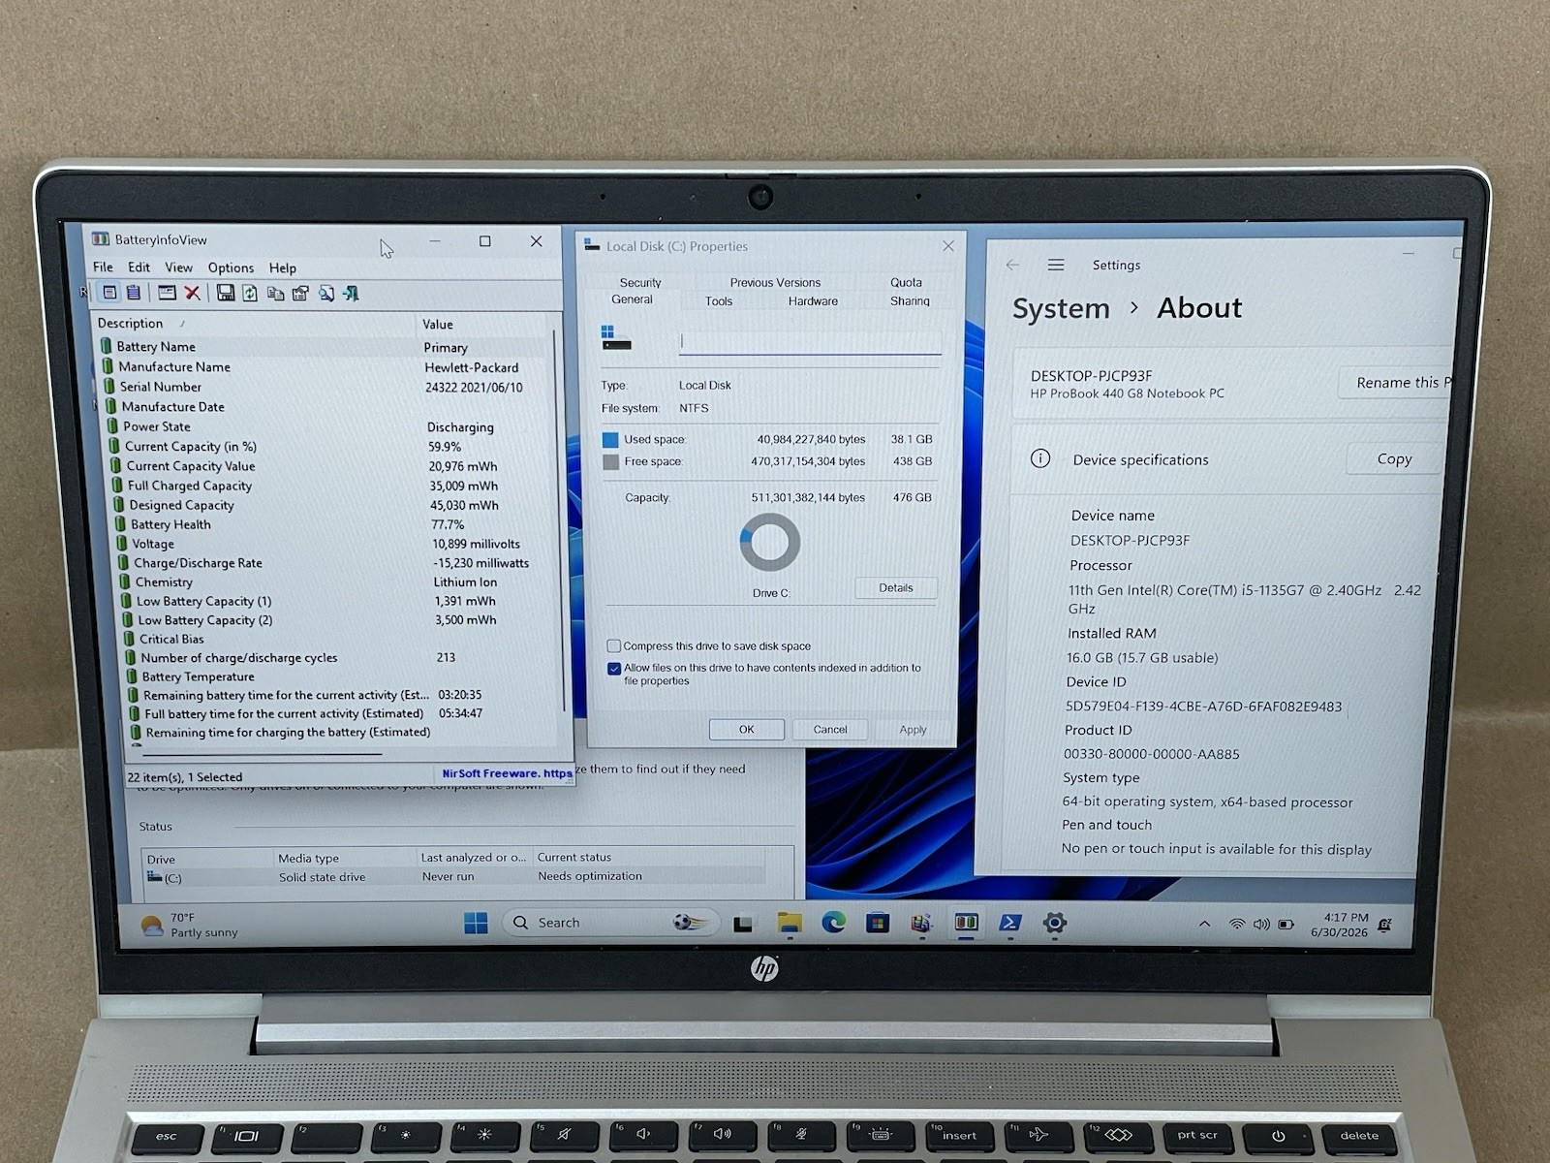1550x1163 pixels.
Task: Click the BatteryInfoView vertical scrollbar
Action: 557,523
